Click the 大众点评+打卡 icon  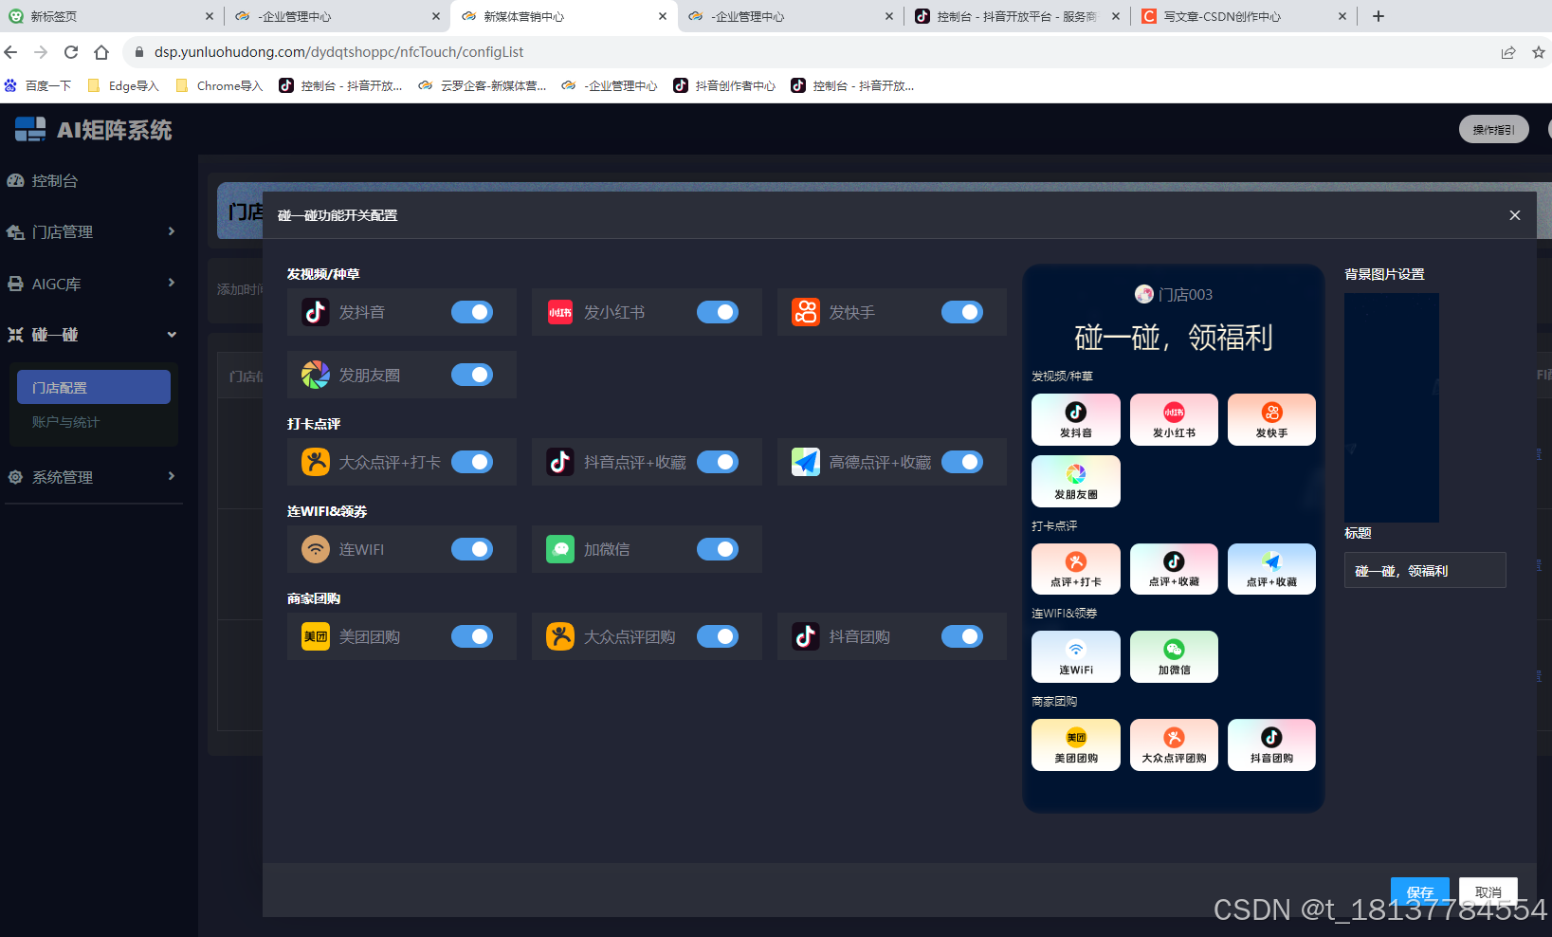316,462
